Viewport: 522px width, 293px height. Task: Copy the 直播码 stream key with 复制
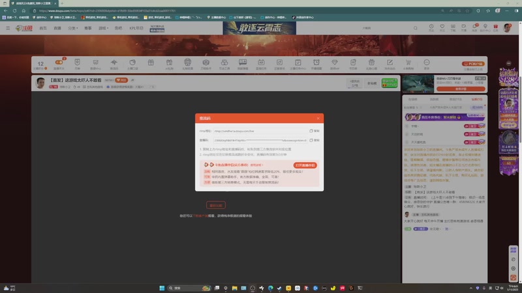tap(315, 140)
